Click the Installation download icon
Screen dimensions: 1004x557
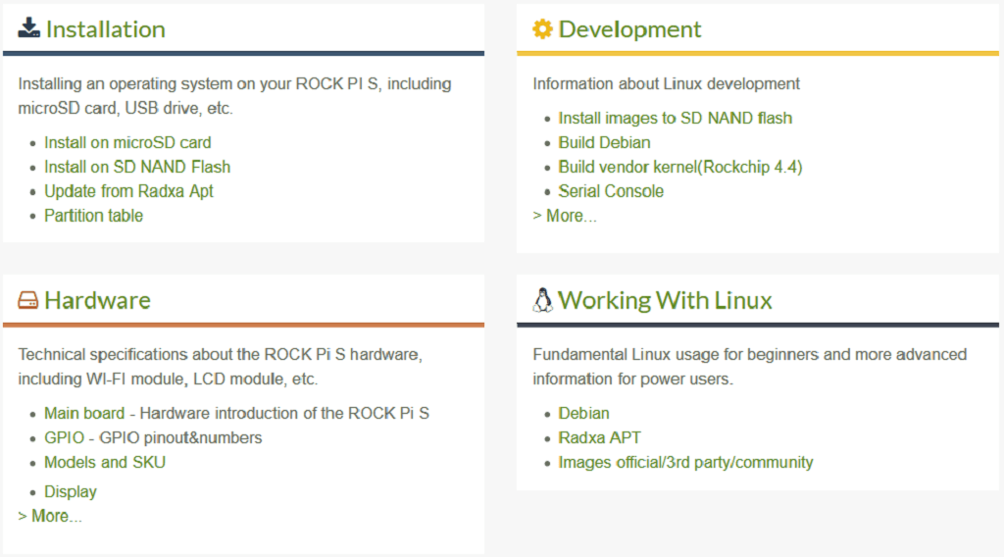28,28
